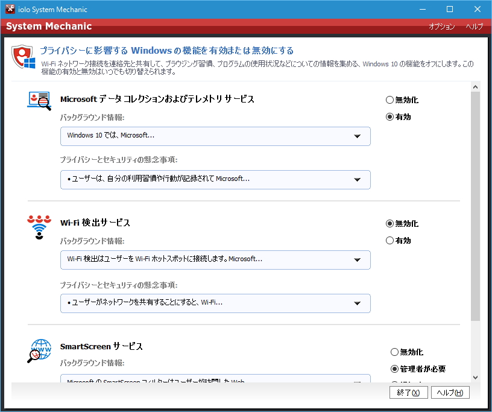This screenshot has width=492, height=412.
Task: Click the SmartScreen globe magnifier icon
Action: (x=39, y=350)
